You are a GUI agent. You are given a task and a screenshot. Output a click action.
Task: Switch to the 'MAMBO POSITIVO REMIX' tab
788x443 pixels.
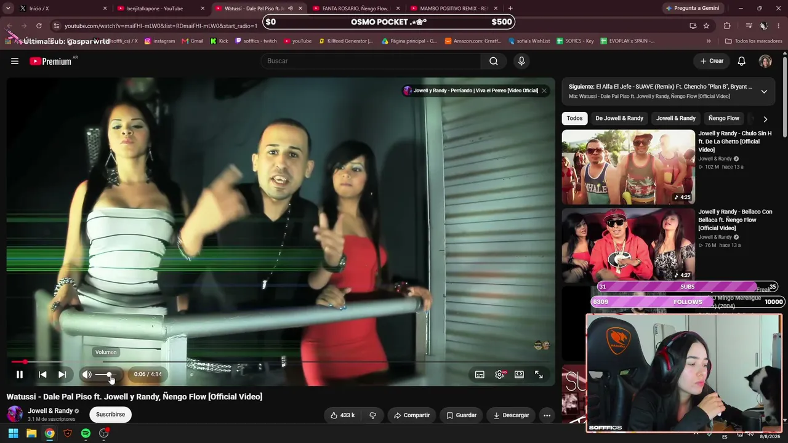(x=454, y=9)
